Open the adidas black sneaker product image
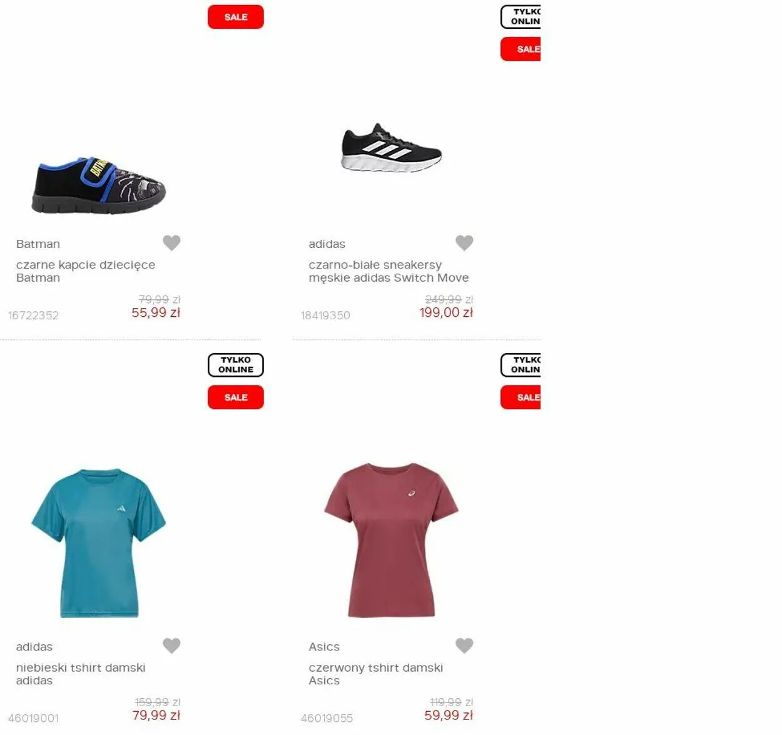 [x=392, y=148]
